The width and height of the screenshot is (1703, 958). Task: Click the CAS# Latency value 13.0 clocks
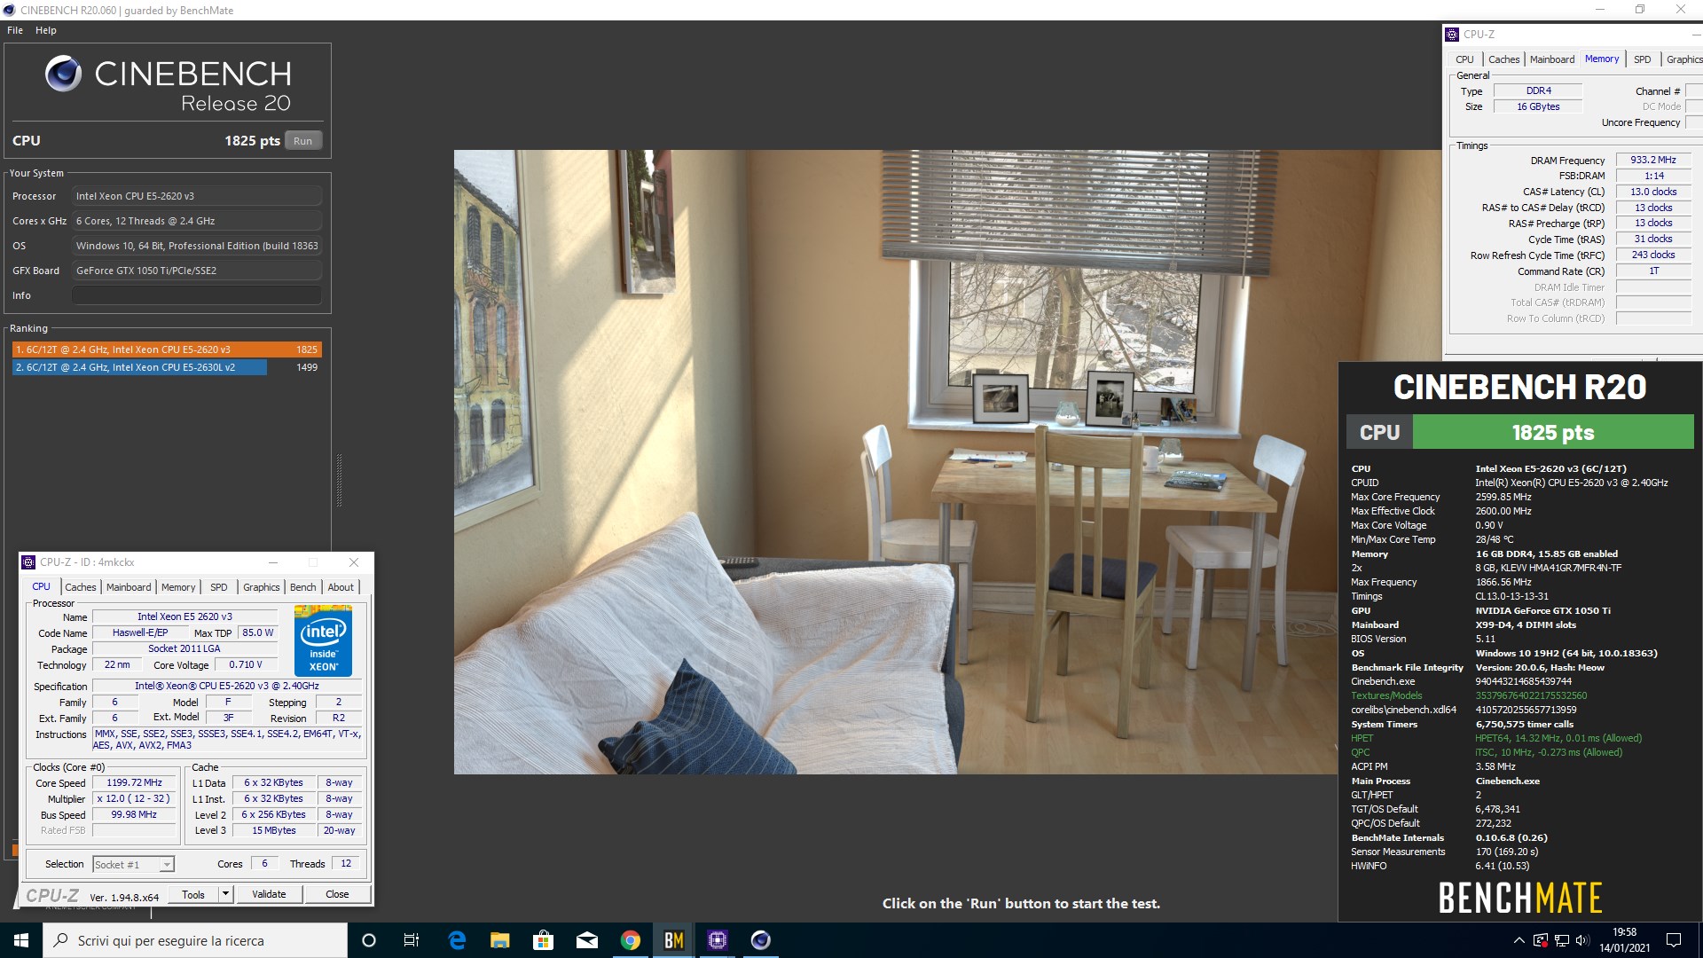point(1653,192)
